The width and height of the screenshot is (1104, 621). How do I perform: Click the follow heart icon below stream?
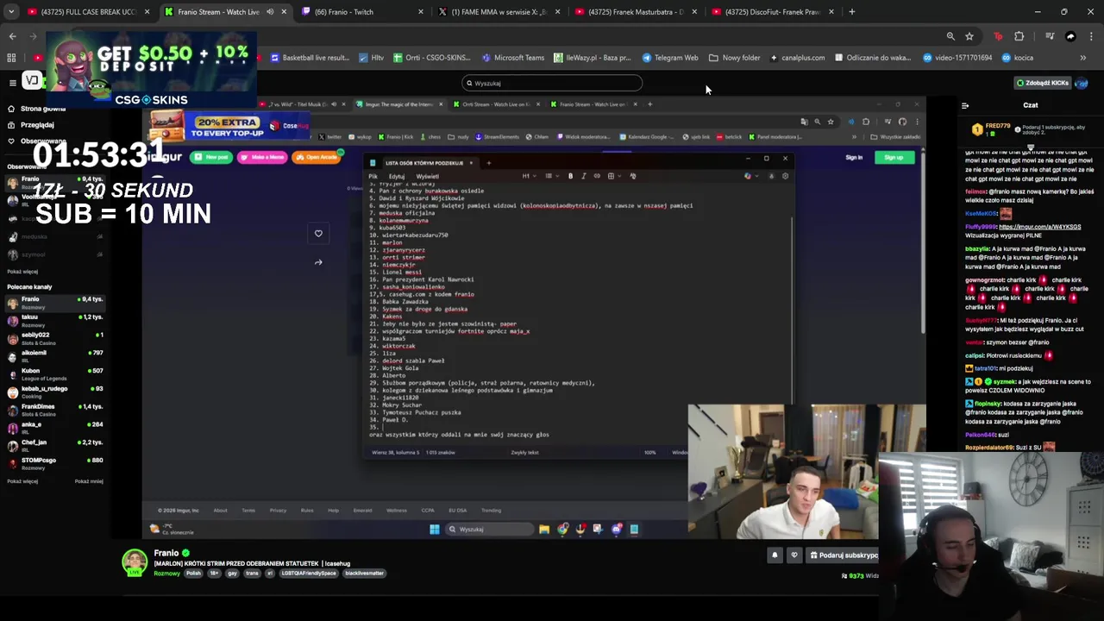click(x=793, y=555)
